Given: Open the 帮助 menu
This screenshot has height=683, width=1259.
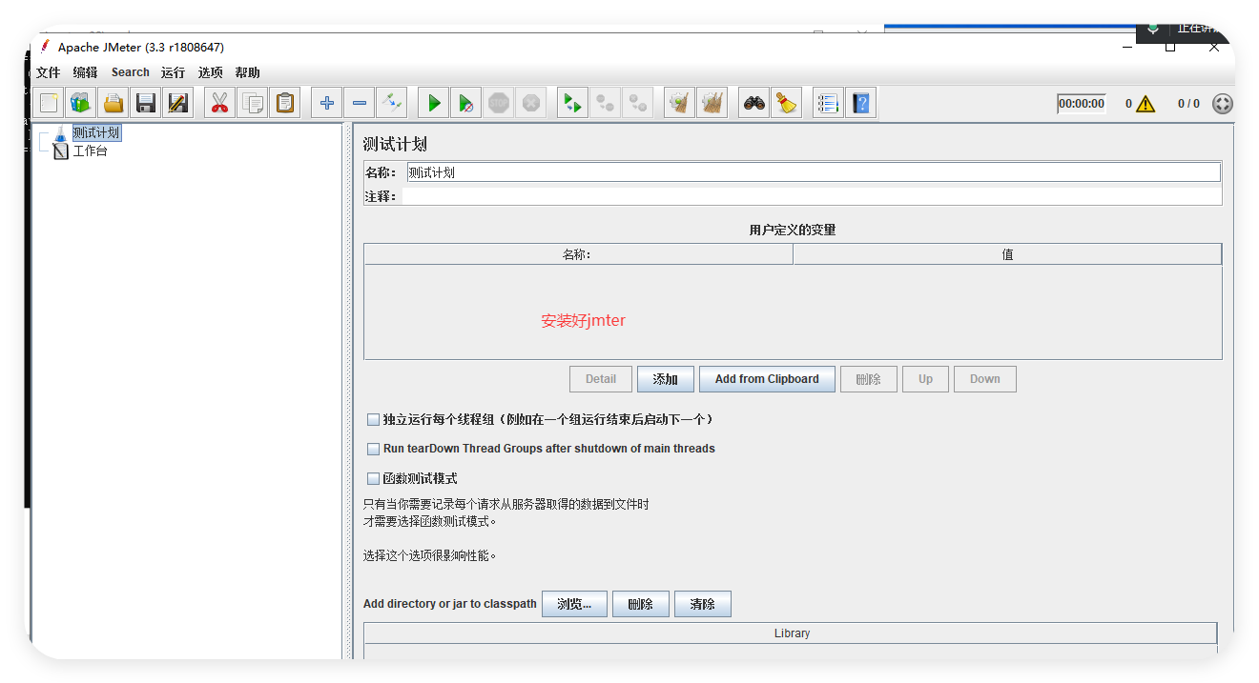Looking at the screenshot, I should click(x=248, y=72).
